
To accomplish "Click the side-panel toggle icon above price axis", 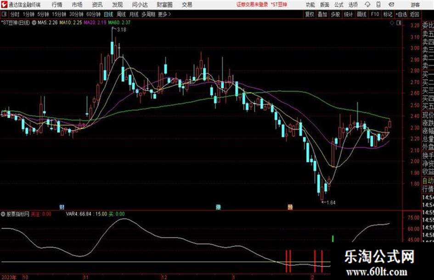I will (x=399, y=23).
